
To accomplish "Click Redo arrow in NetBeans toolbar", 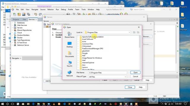I will [x=40, y=14].
